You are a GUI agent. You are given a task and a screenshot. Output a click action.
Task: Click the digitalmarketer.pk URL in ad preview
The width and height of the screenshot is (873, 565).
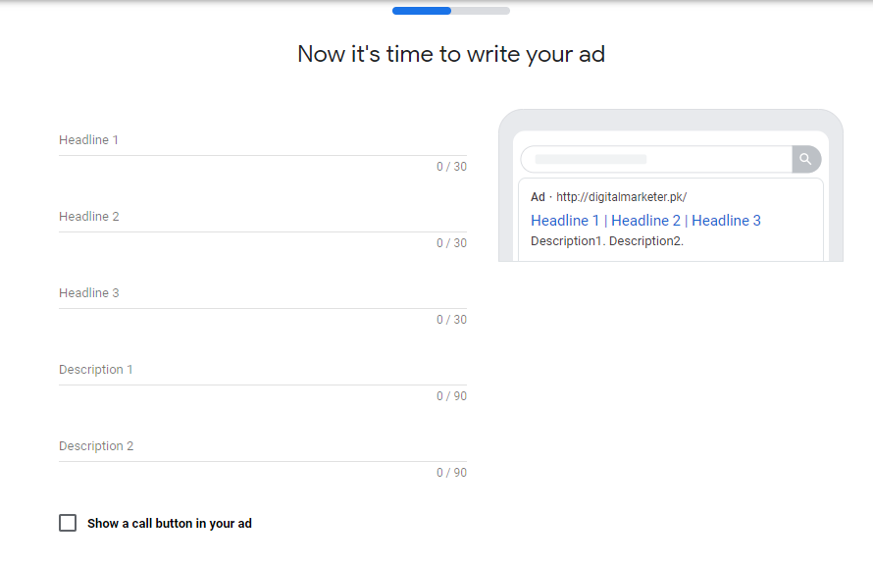[621, 197]
